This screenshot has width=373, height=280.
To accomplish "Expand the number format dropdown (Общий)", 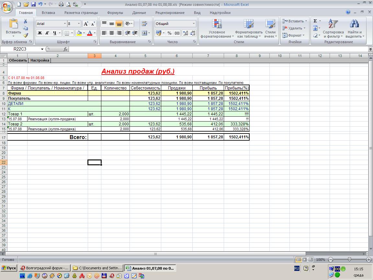I will [194, 24].
